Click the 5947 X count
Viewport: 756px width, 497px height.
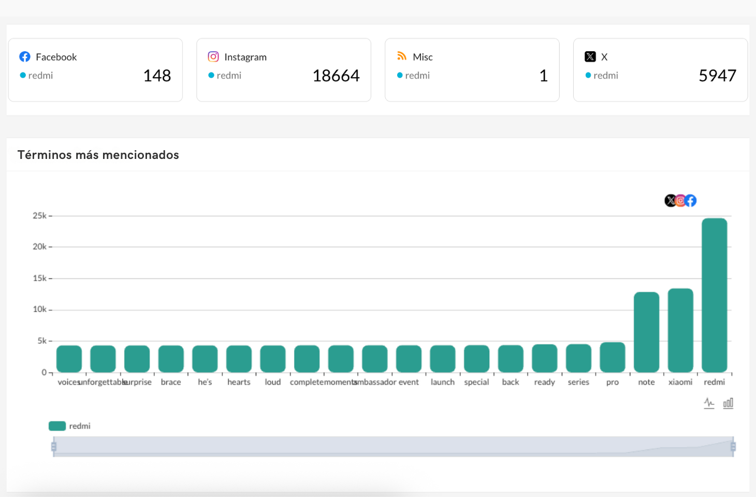coord(717,76)
